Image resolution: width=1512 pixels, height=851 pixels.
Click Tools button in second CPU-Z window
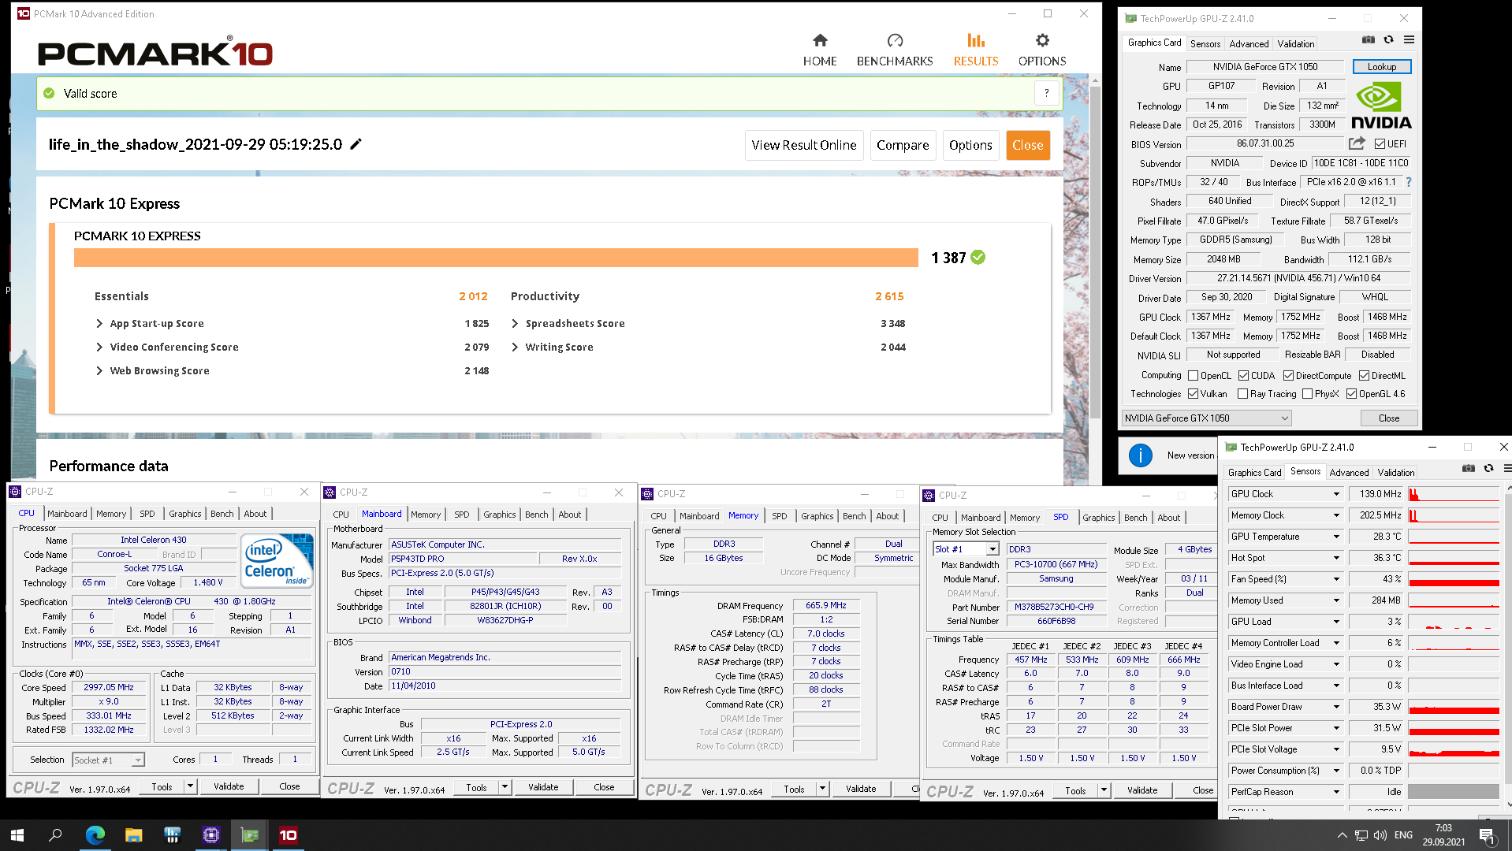(x=476, y=787)
